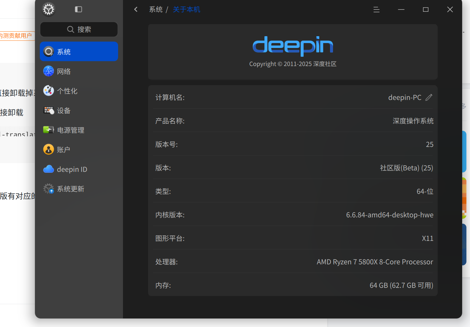Edit computer name with pencil icon
Screen dimensions: 470x327
click(429, 97)
